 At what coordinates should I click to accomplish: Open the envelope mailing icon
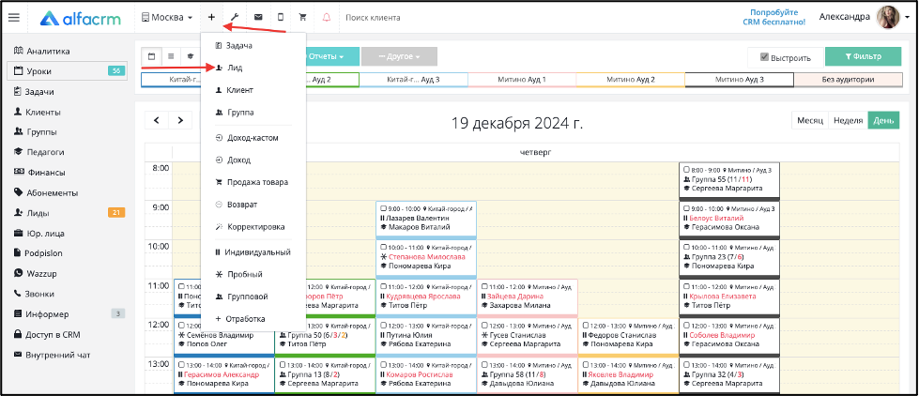(x=258, y=18)
